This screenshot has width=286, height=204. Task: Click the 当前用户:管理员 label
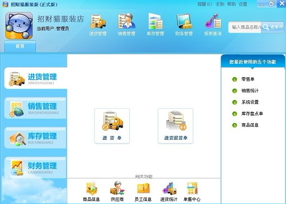pos(53,29)
